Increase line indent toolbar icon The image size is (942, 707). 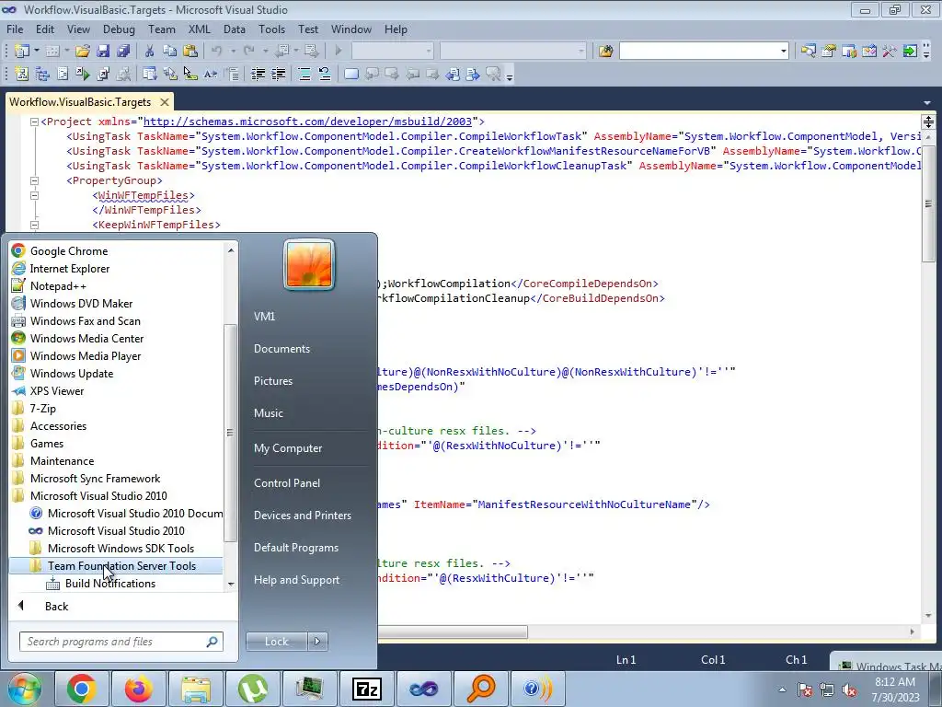coord(278,74)
